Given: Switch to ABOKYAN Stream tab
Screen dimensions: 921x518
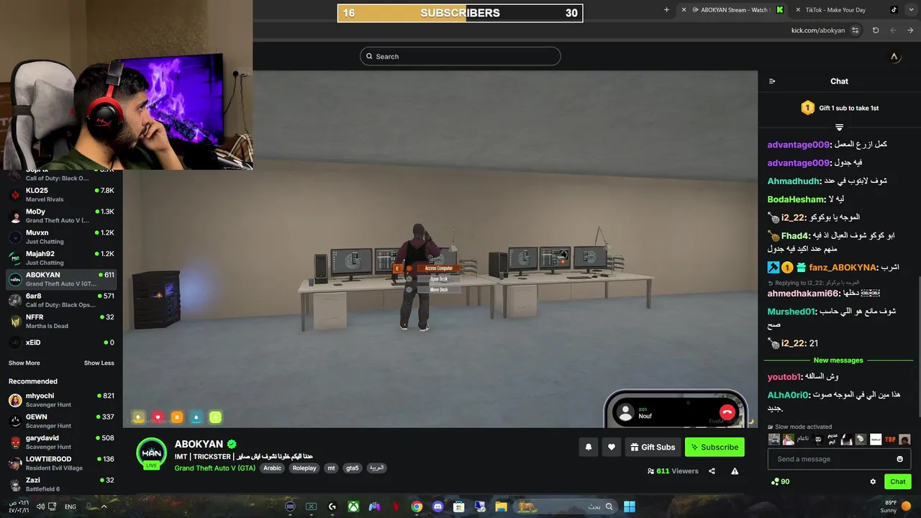Looking at the screenshot, I should click(x=732, y=10).
